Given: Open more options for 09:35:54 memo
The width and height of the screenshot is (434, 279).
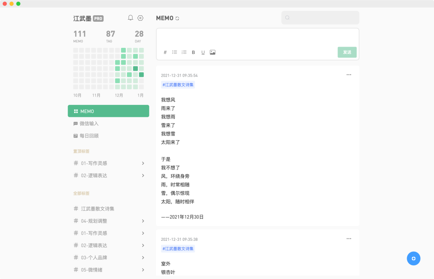Looking at the screenshot, I should click(349, 75).
